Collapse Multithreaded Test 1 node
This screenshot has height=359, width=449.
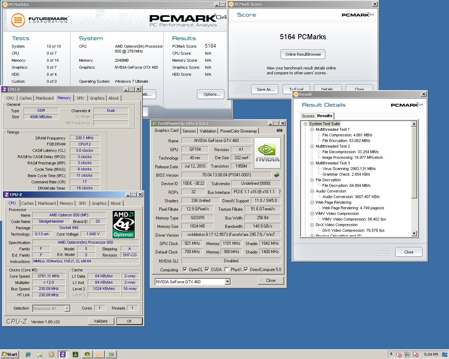312,129
